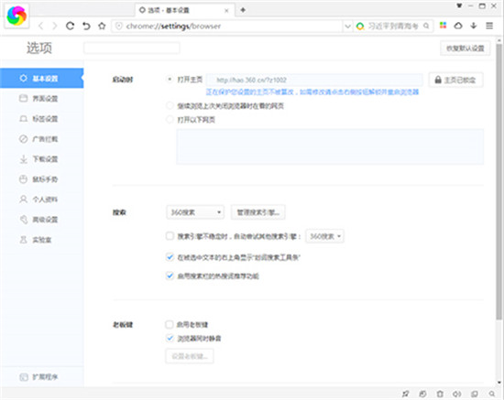Screen dimensions: 504x400
Task: Enable the 启用老板键 checkbox
Action: (170, 324)
